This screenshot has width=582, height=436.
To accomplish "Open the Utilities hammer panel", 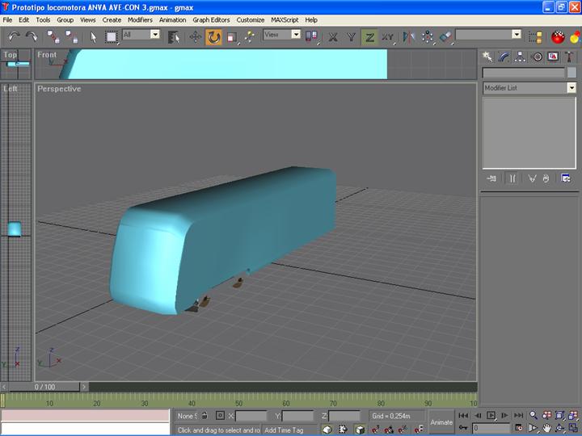I will [x=568, y=57].
